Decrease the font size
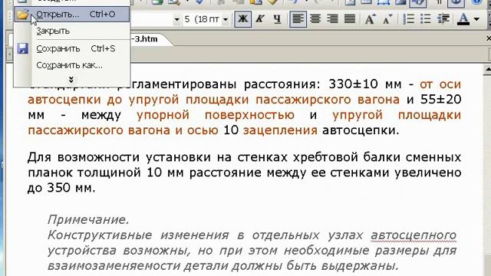The image size is (491, 276). [387, 19]
